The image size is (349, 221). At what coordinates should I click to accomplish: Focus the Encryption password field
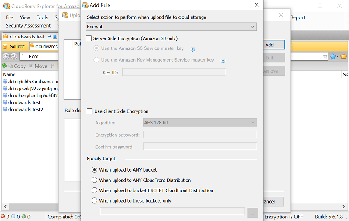click(x=200, y=135)
